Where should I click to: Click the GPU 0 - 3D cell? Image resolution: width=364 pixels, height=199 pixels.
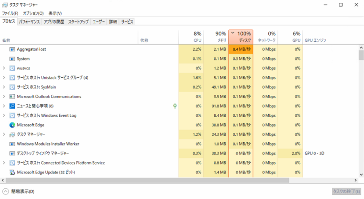315,153
